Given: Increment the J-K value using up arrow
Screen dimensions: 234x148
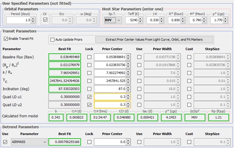Looking at the screenshot, I should point(162,19).
